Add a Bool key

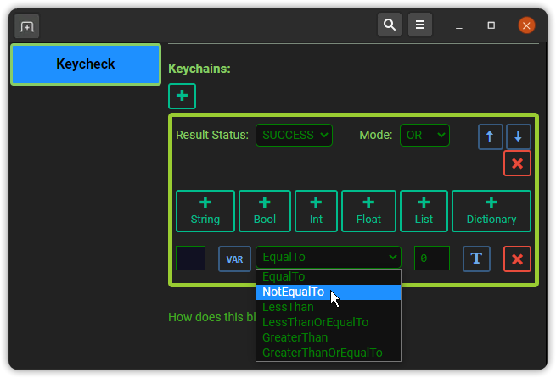(x=265, y=211)
